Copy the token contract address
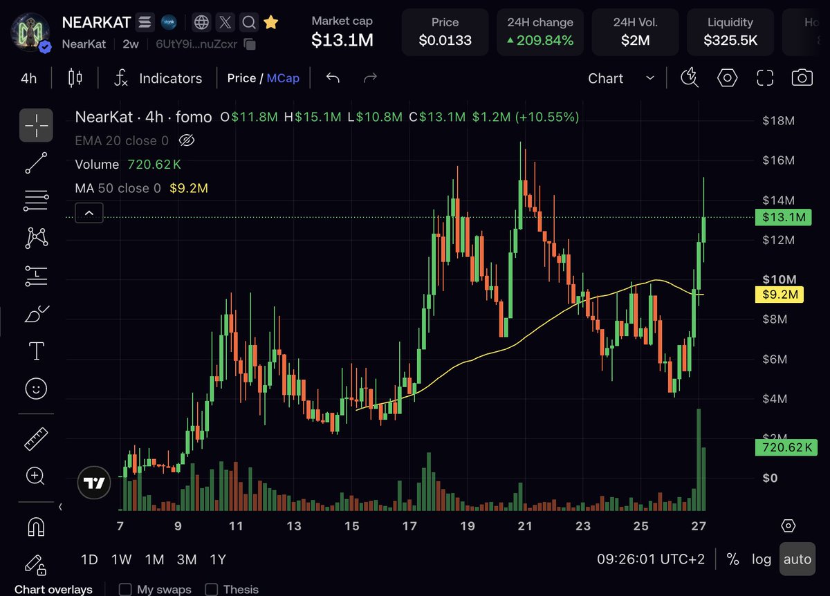This screenshot has width=830, height=596. pyautogui.click(x=250, y=44)
